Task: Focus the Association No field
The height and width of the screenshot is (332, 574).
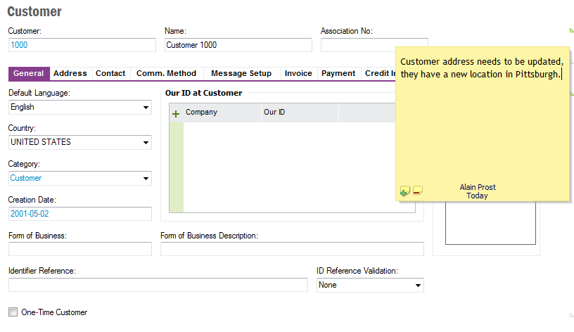Action: (357, 45)
